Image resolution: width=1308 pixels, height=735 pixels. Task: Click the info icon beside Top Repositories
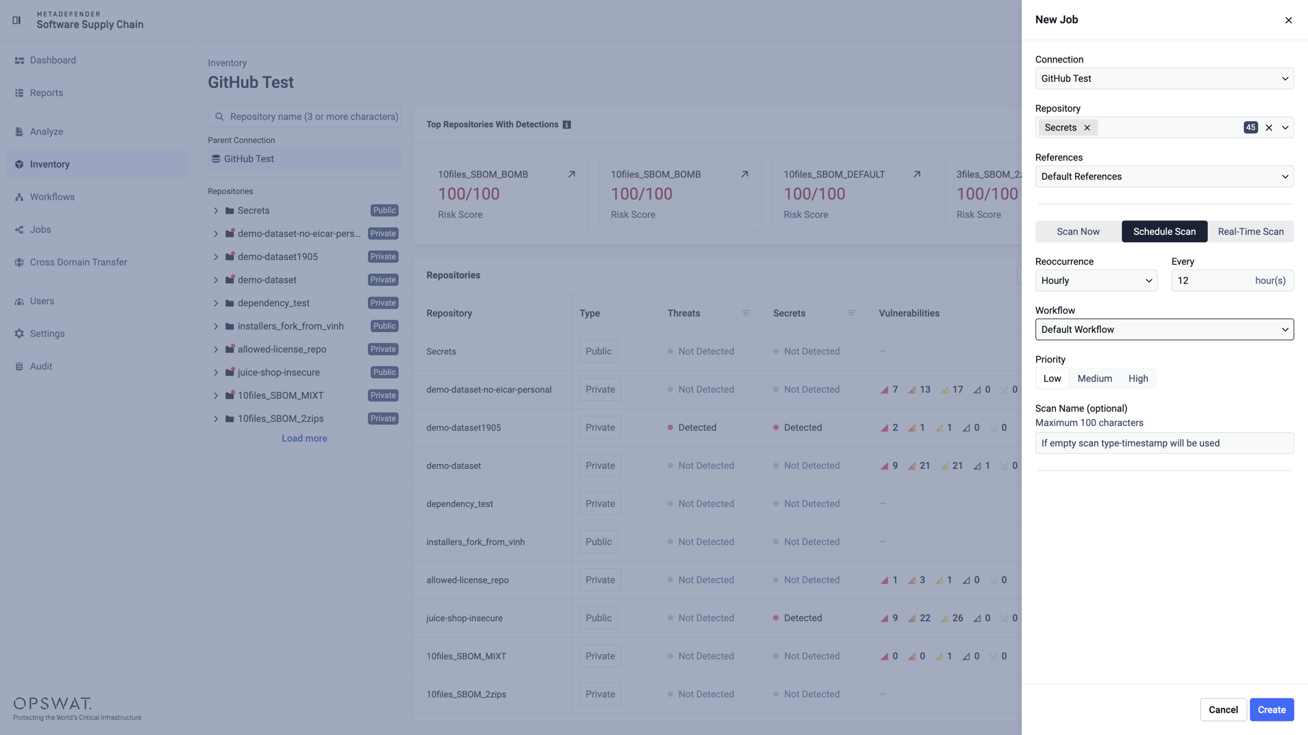coord(567,125)
